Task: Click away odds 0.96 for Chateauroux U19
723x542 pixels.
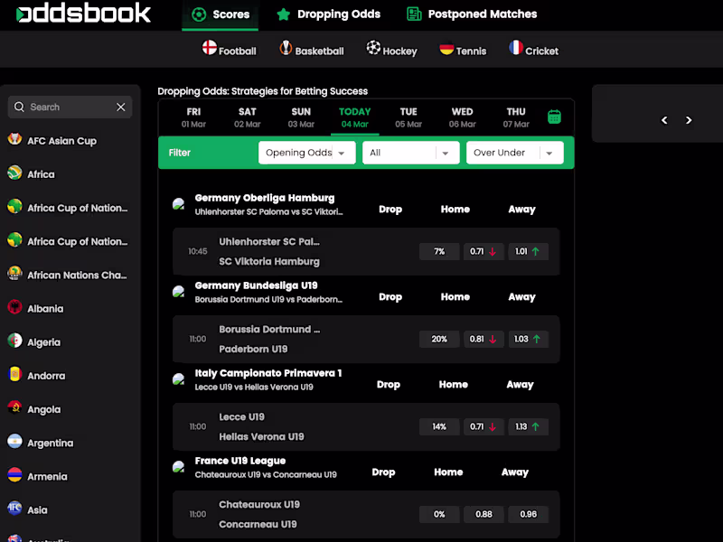Action: 529,514
